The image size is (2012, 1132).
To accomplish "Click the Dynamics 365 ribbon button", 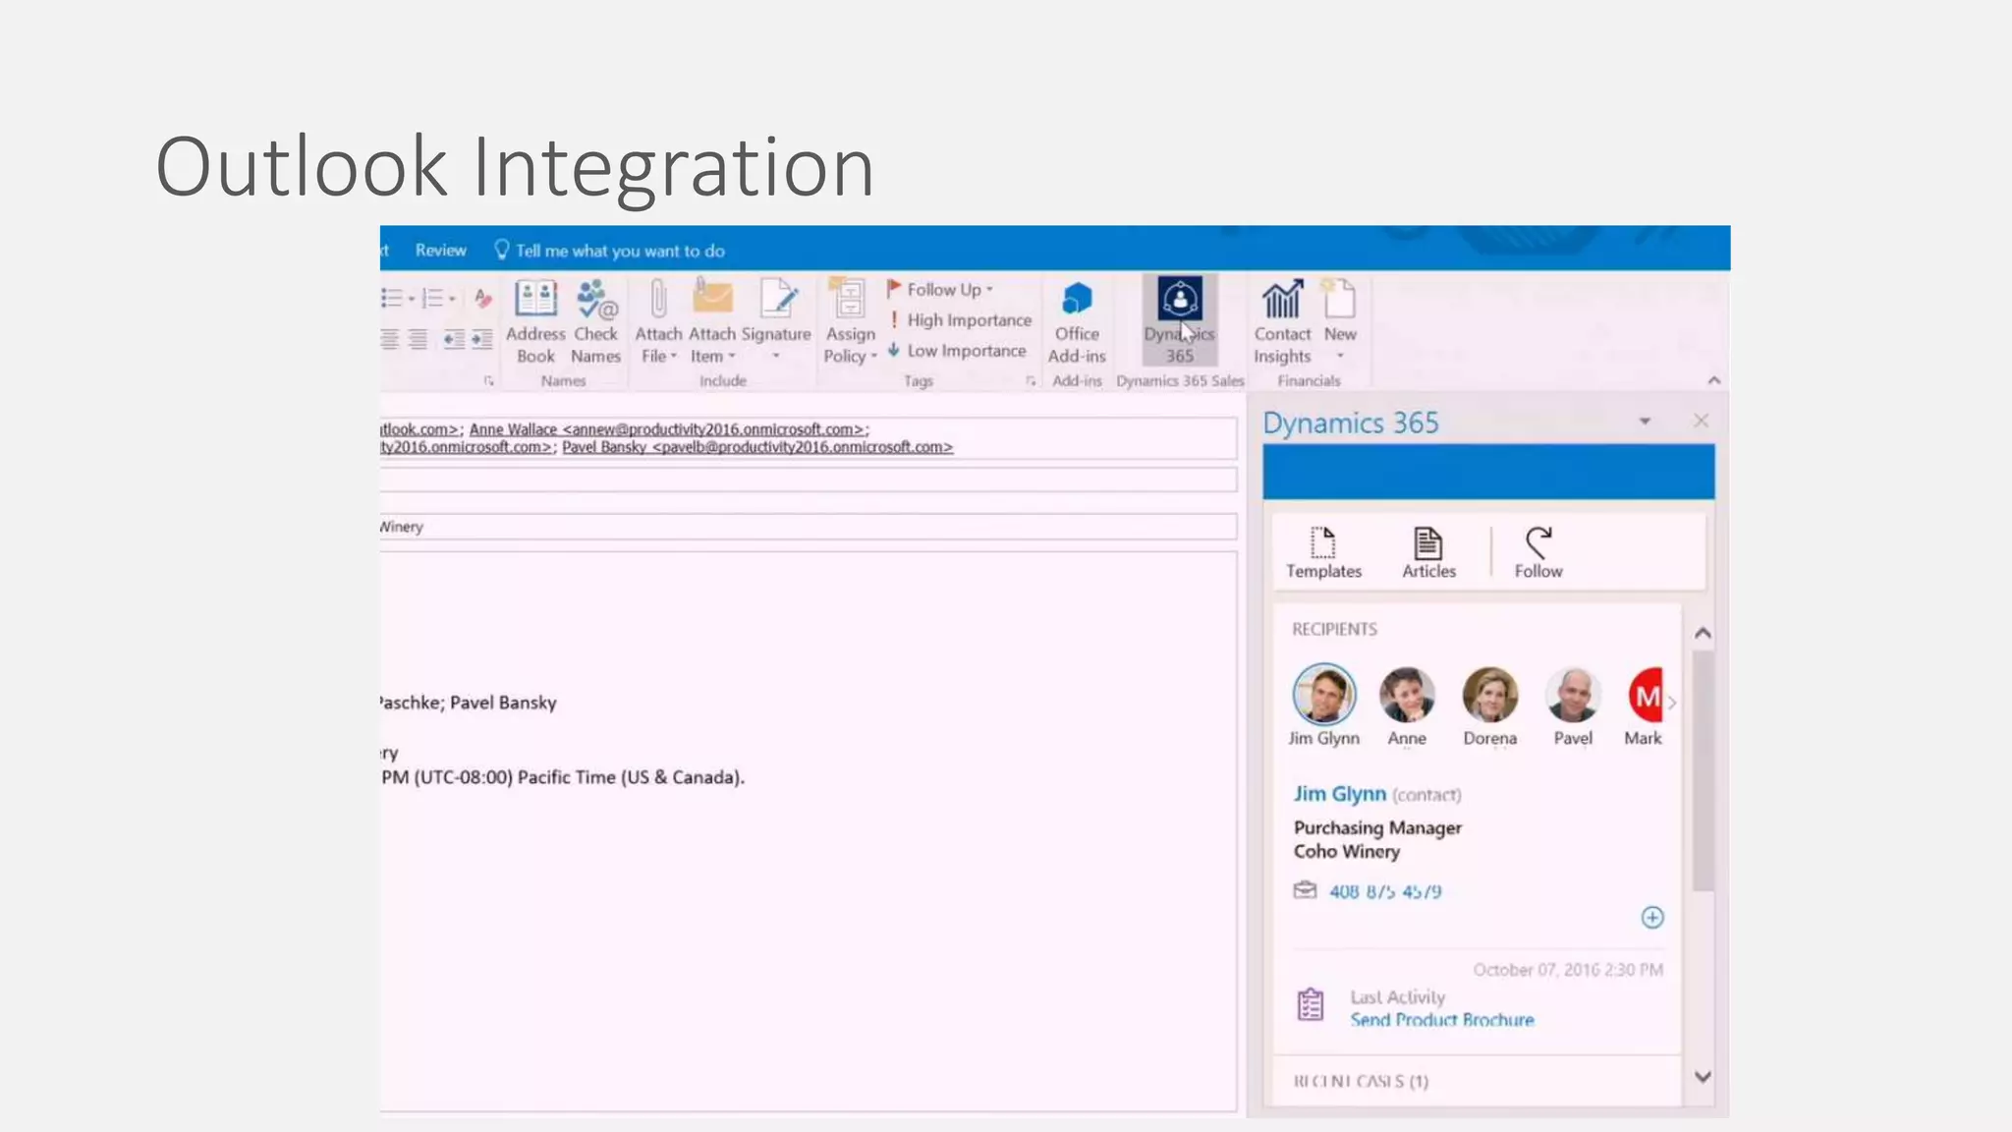I will (1179, 322).
